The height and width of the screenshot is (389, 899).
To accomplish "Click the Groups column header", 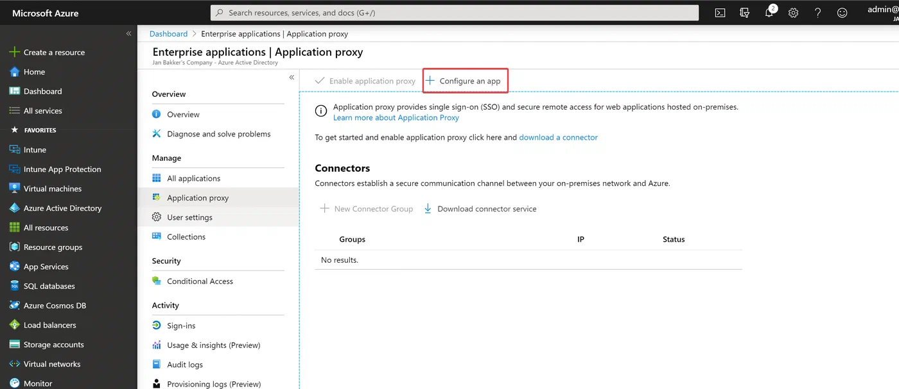I will pos(352,240).
